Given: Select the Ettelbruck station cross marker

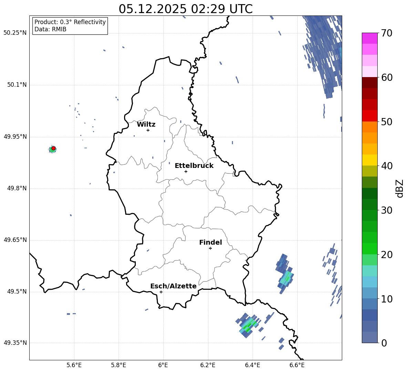Looking at the screenshot, I should [x=186, y=171].
